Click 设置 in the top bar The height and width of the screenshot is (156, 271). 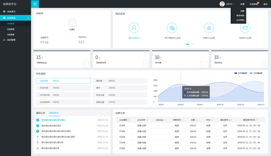pos(242,4)
